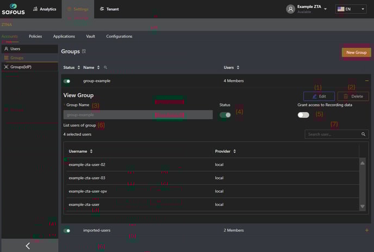The width and height of the screenshot is (374, 252).
Task: Toggle Grant access to Recording data
Action: [x=303, y=115]
